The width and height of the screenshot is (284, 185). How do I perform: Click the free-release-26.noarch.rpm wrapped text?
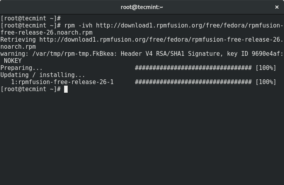(x=46, y=33)
